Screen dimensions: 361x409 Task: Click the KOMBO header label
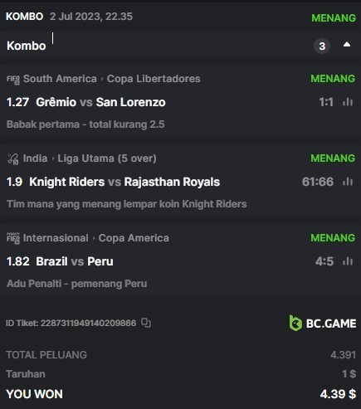[x=25, y=17]
